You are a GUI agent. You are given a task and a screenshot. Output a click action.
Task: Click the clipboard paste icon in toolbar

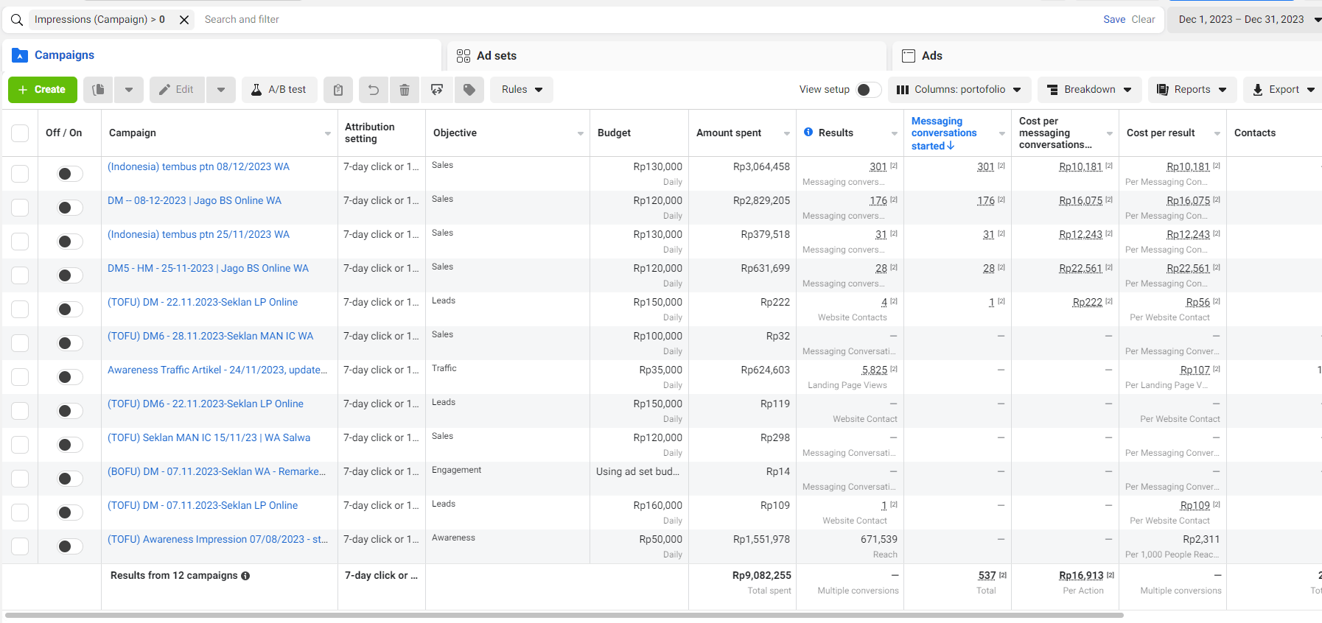(x=338, y=90)
